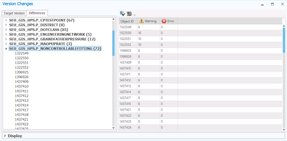The width and height of the screenshot is (287, 141).
Task: Click table Object ID cell 1437414
Action: (128, 92)
